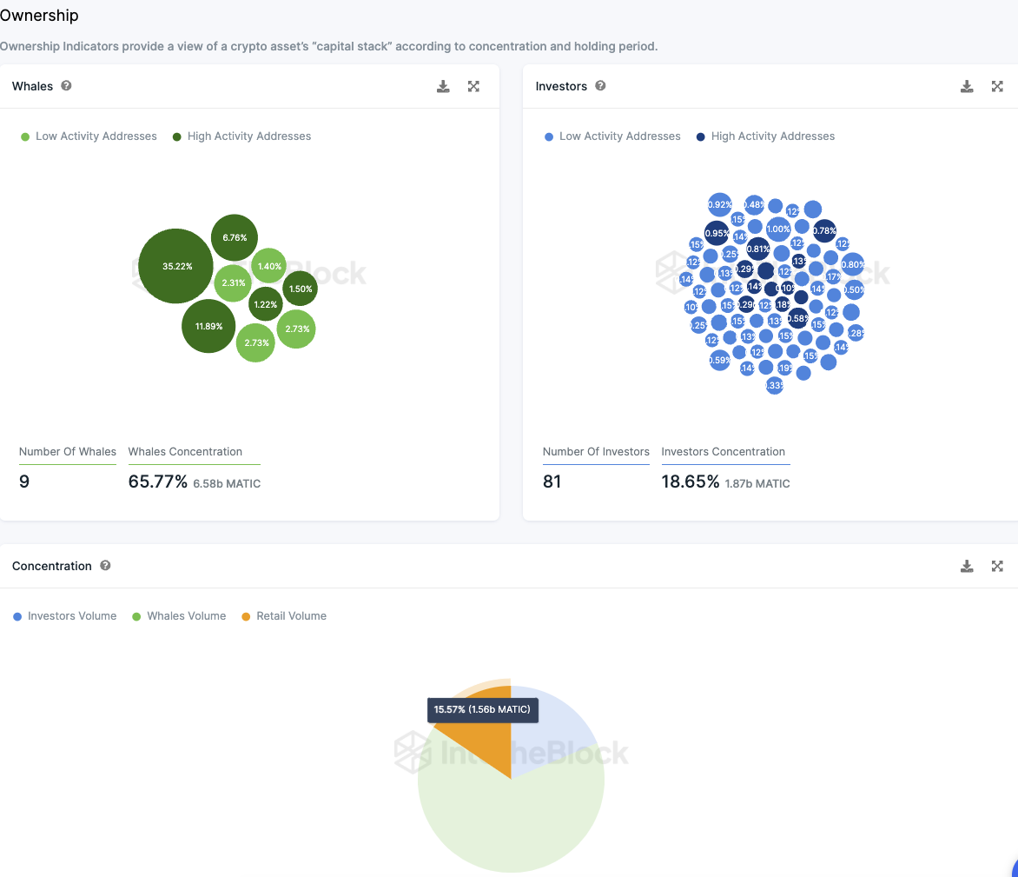Expand the Investors chart to fullscreen
The width and height of the screenshot is (1018, 877).
(997, 86)
